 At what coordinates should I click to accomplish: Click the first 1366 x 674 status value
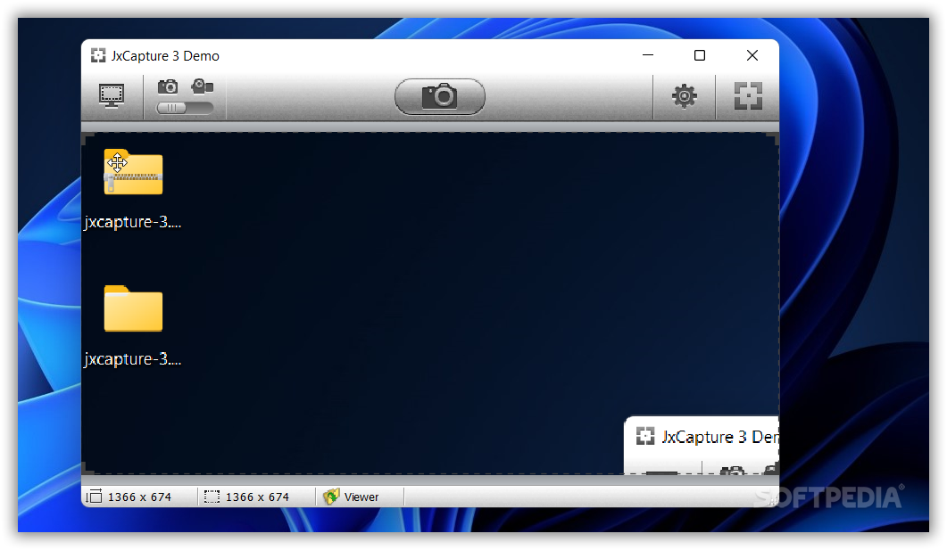coord(139,497)
